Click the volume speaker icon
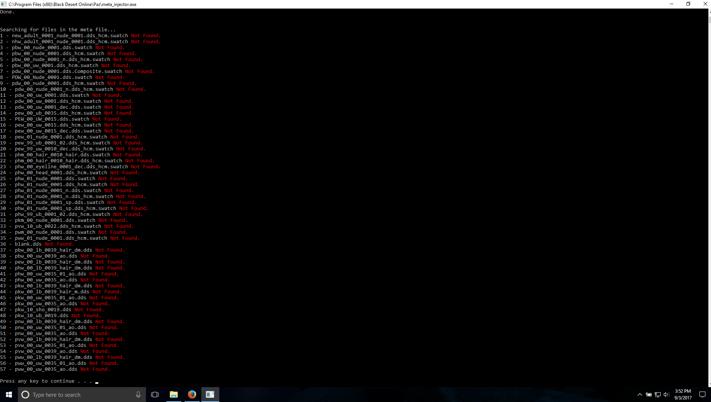This screenshot has width=711, height=402. coord(666,395)
